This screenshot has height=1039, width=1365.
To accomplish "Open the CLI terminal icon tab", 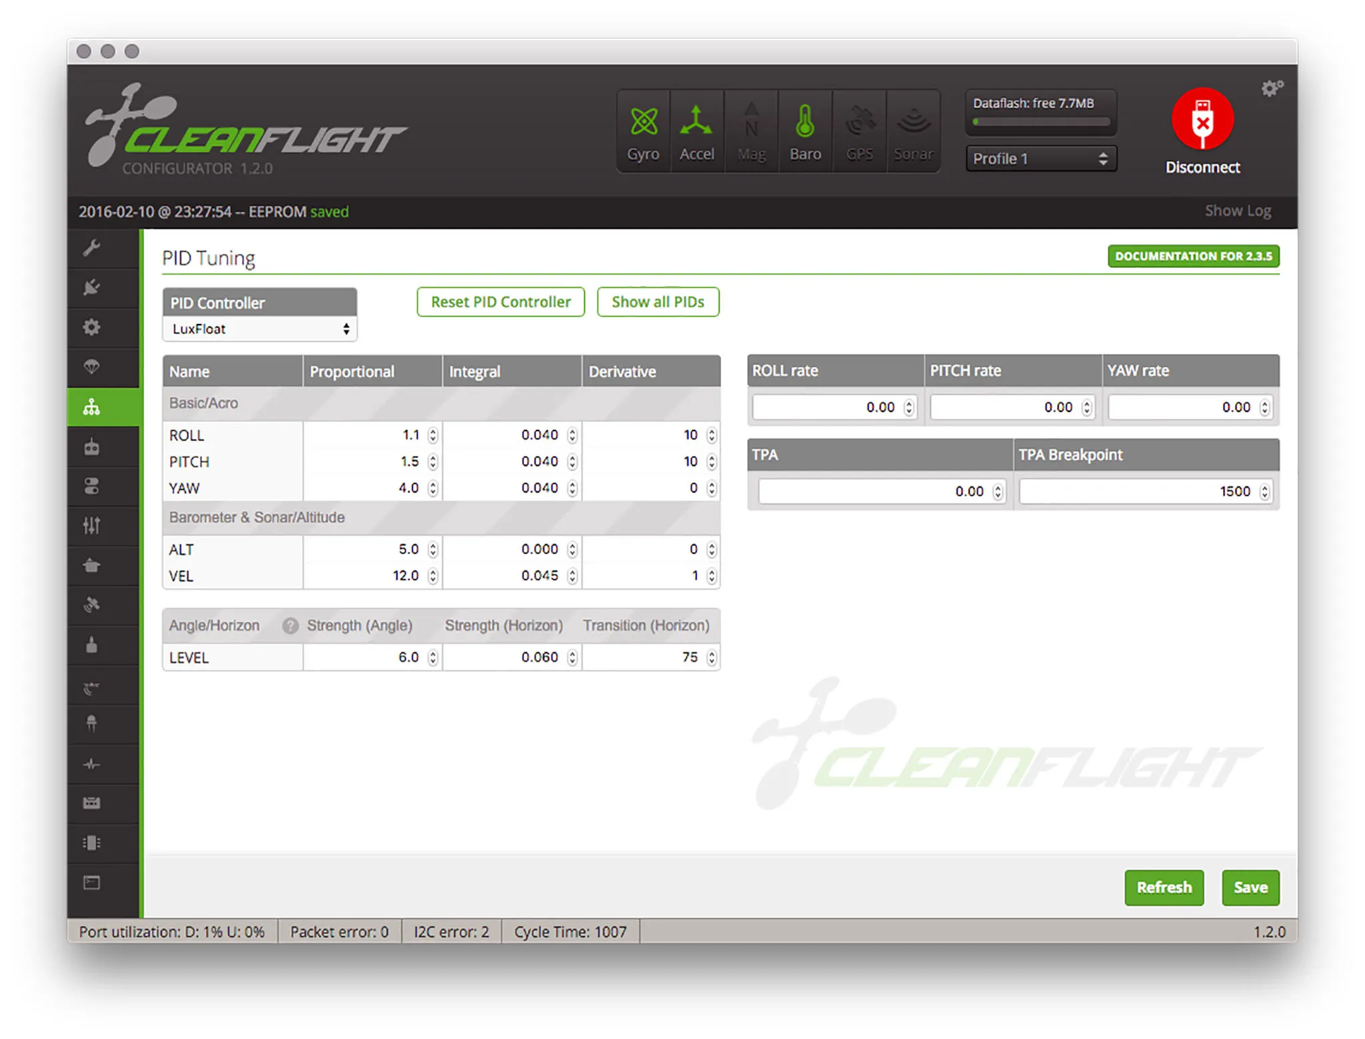I will 91,883.
